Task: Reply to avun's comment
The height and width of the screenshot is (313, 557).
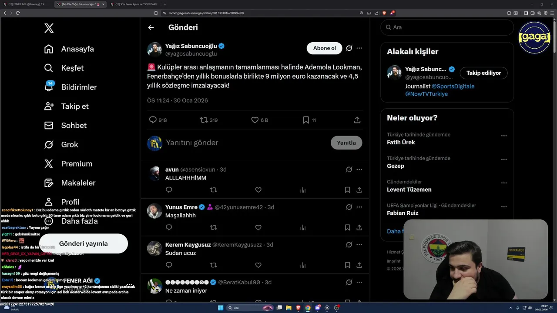Action: pos(169,190)
